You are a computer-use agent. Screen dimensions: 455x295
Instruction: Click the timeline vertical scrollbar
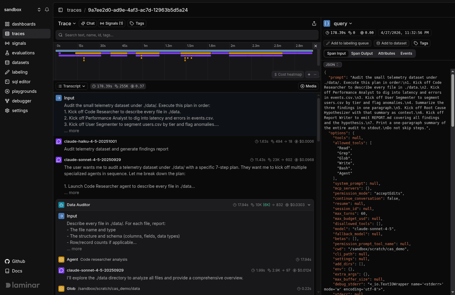(318, 58)
